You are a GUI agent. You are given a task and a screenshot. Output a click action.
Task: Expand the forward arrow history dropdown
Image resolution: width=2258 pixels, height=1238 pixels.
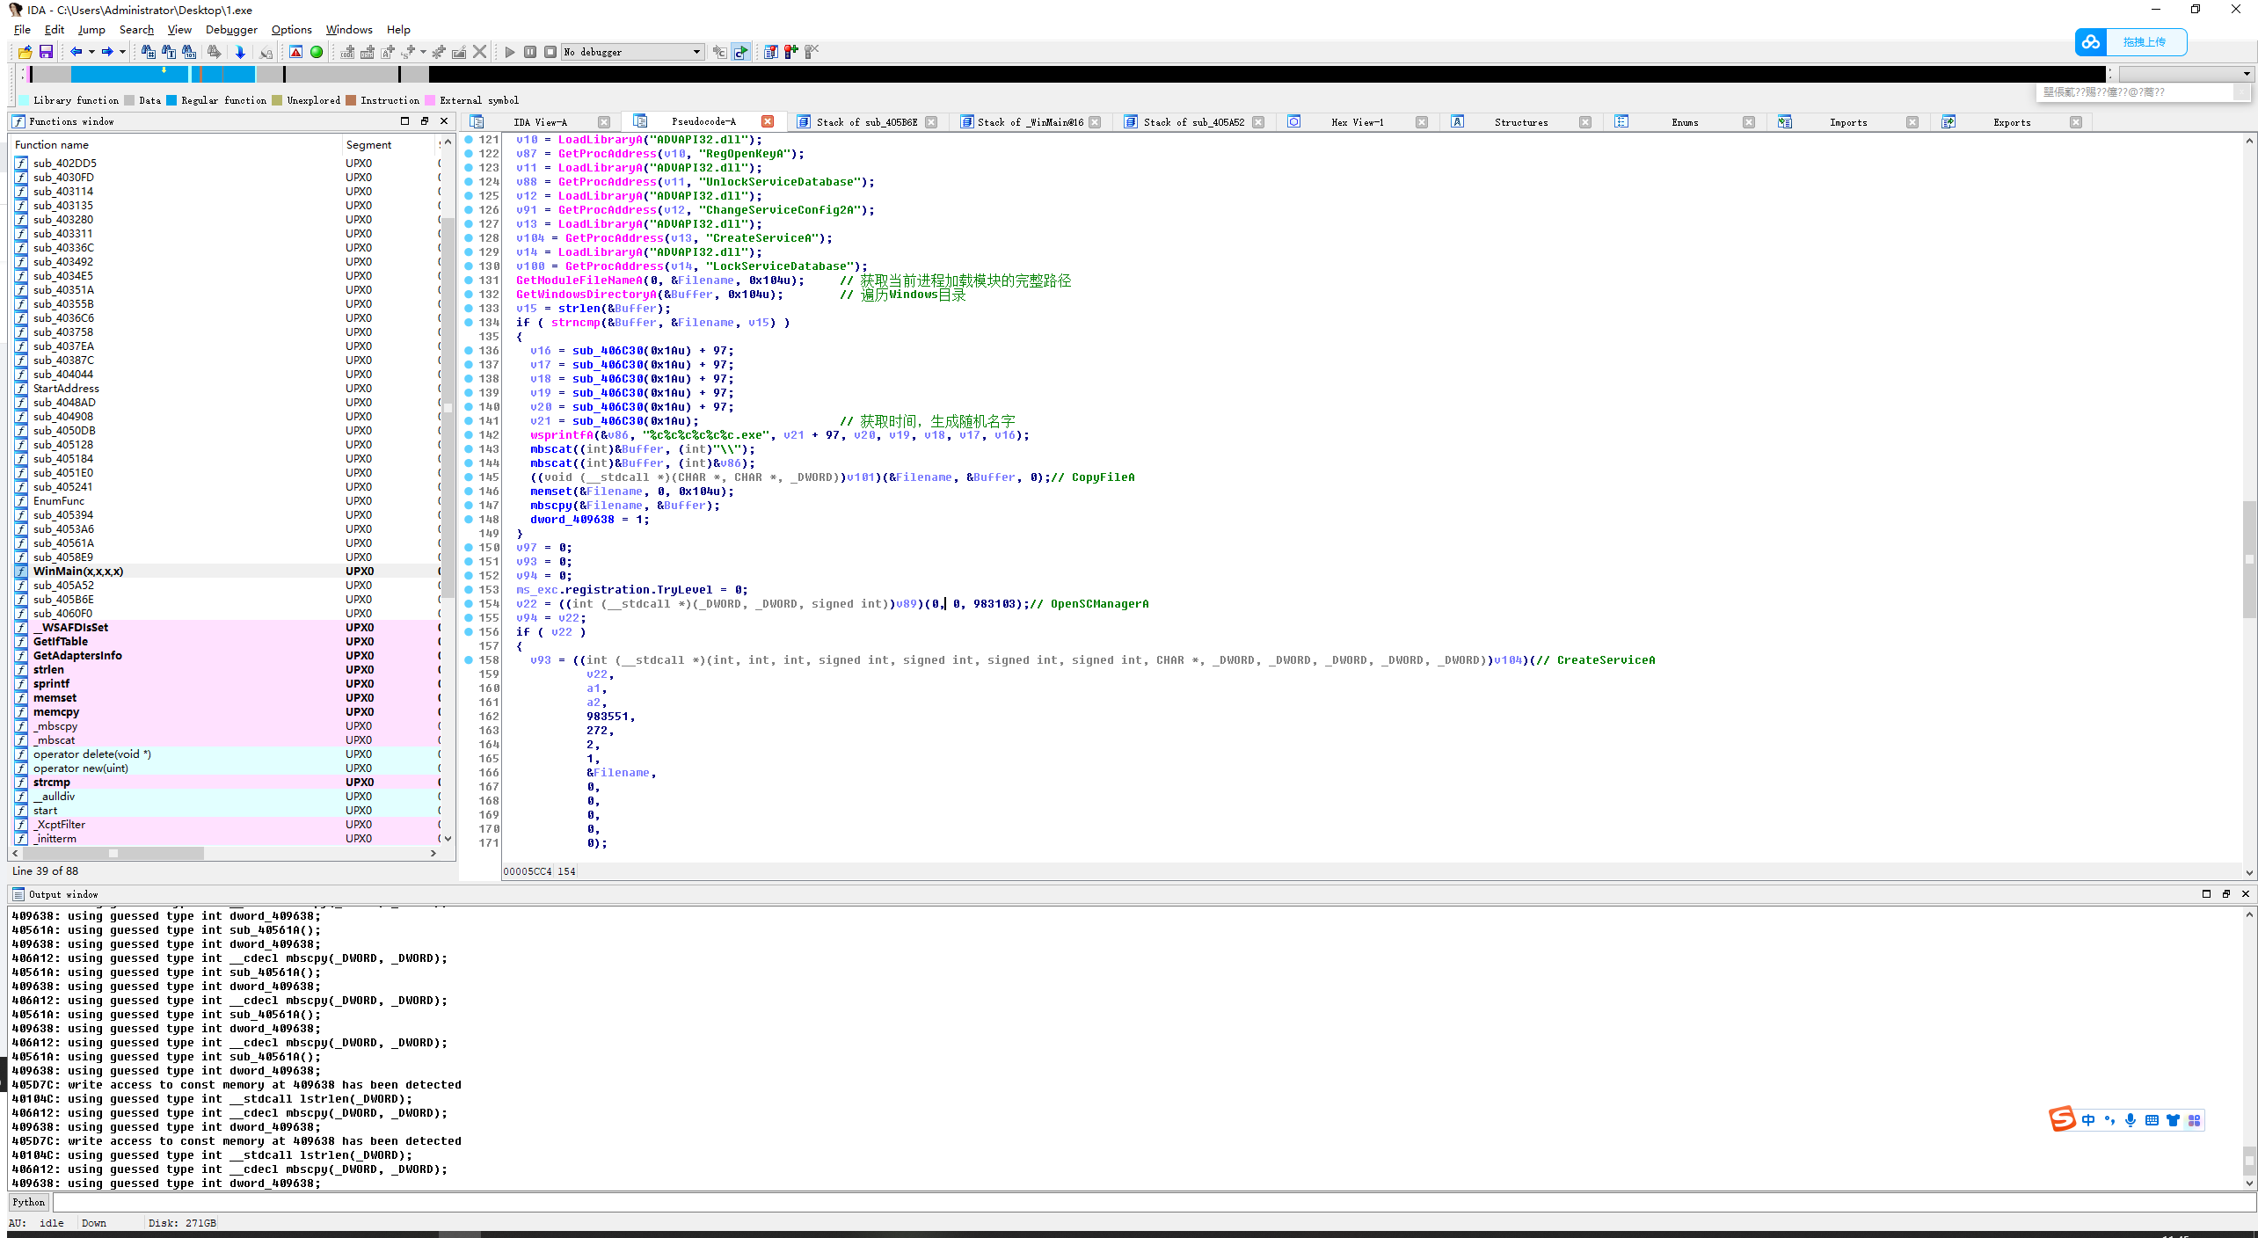(x=122, y=52)
